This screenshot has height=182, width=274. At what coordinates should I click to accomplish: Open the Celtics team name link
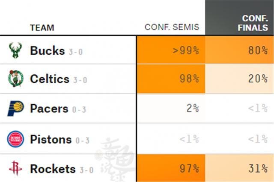(50, 79)
